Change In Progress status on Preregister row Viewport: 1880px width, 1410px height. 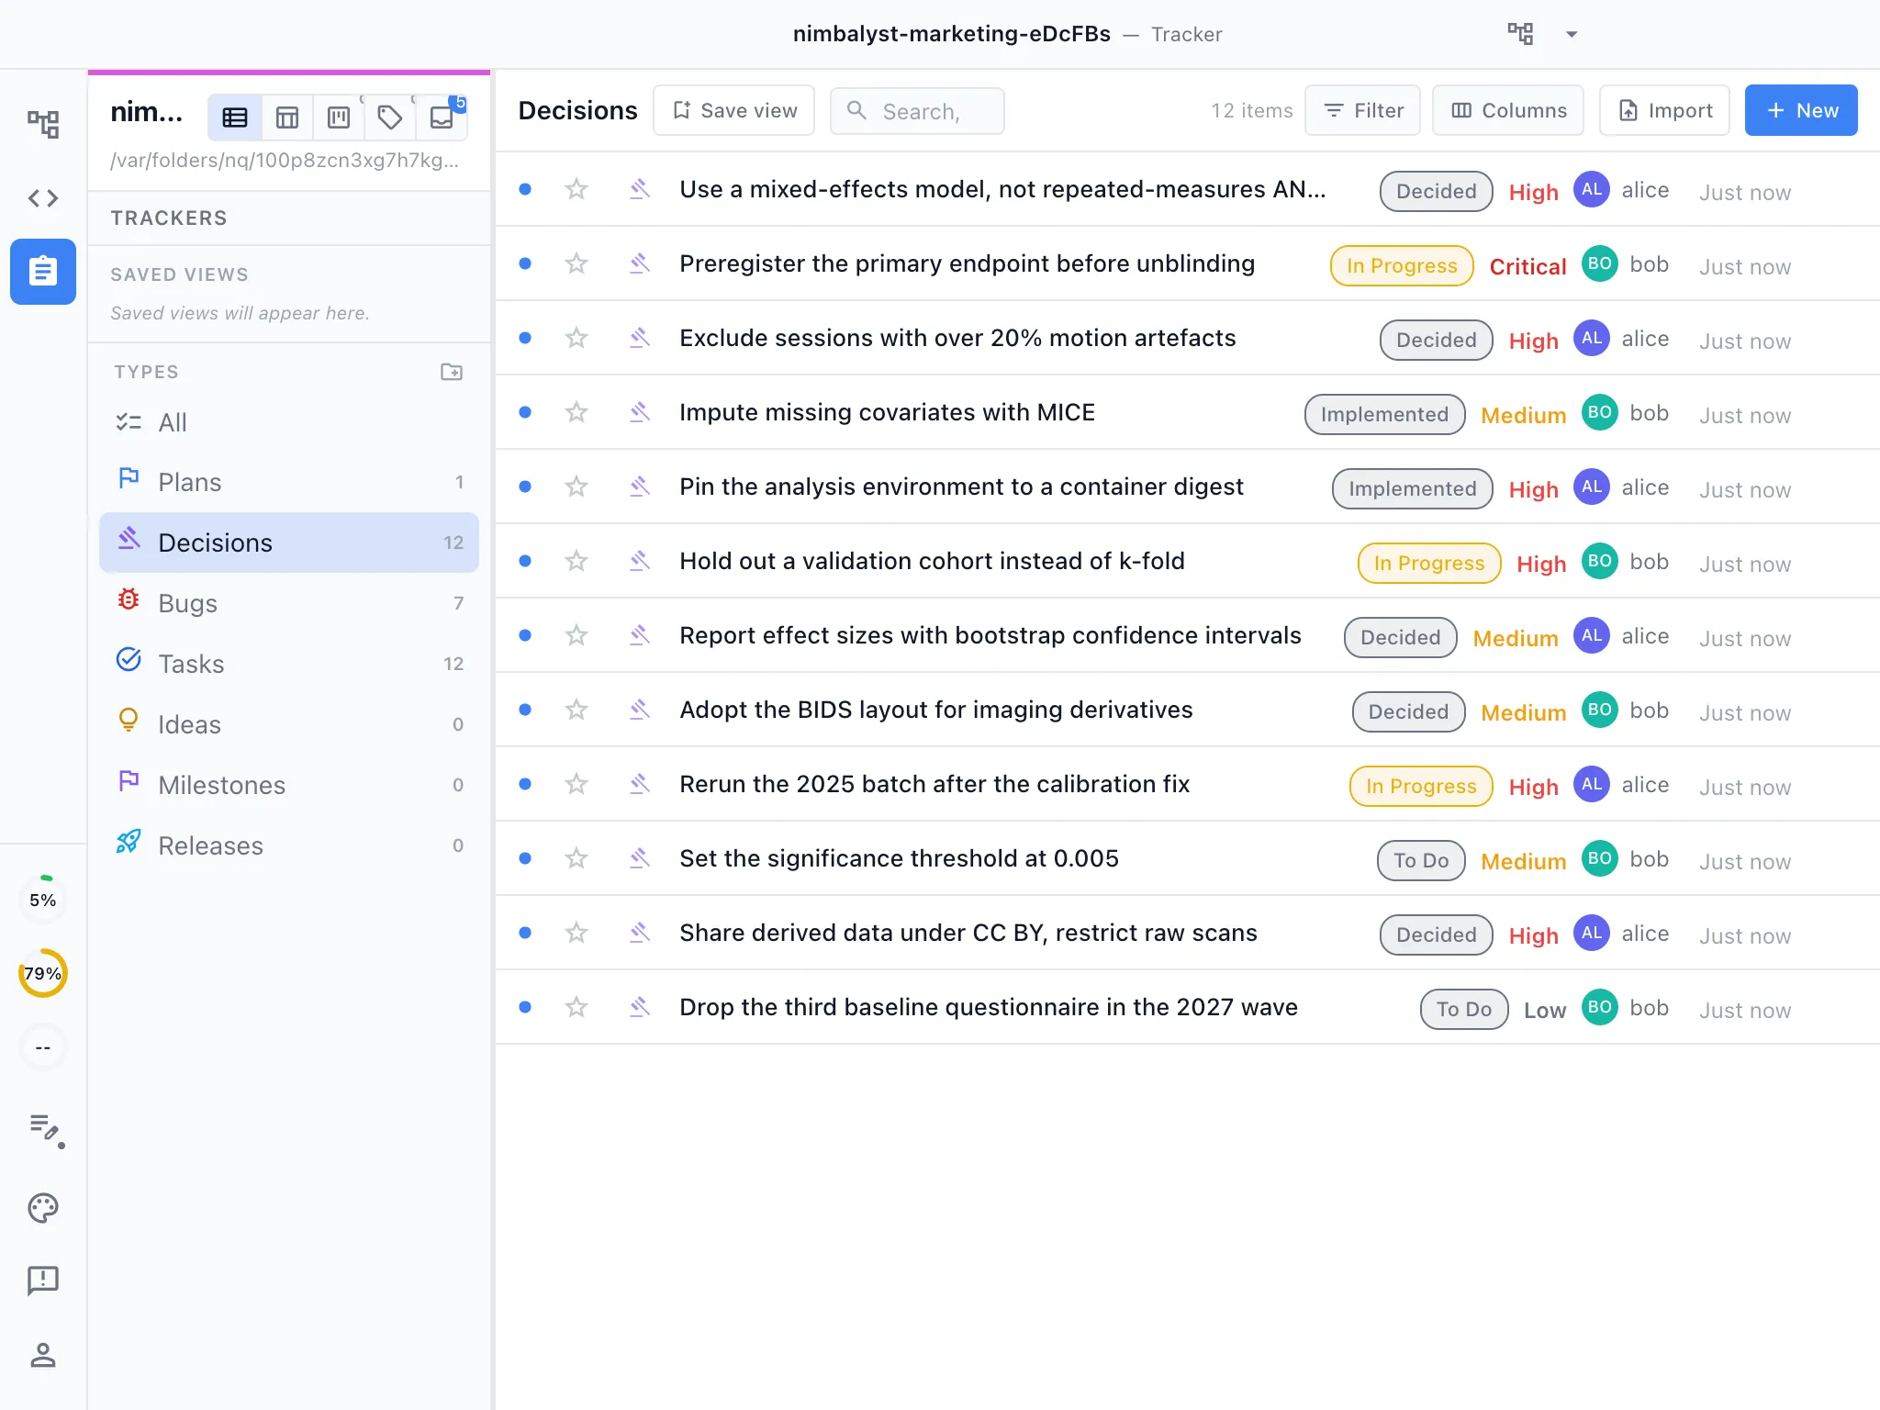(x=1402, y=265)
